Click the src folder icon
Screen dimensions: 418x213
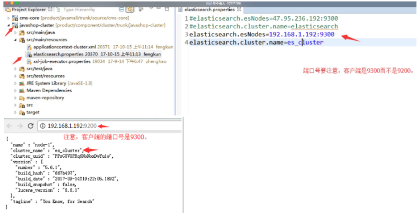pyautogui.click(x=22, y=105)
